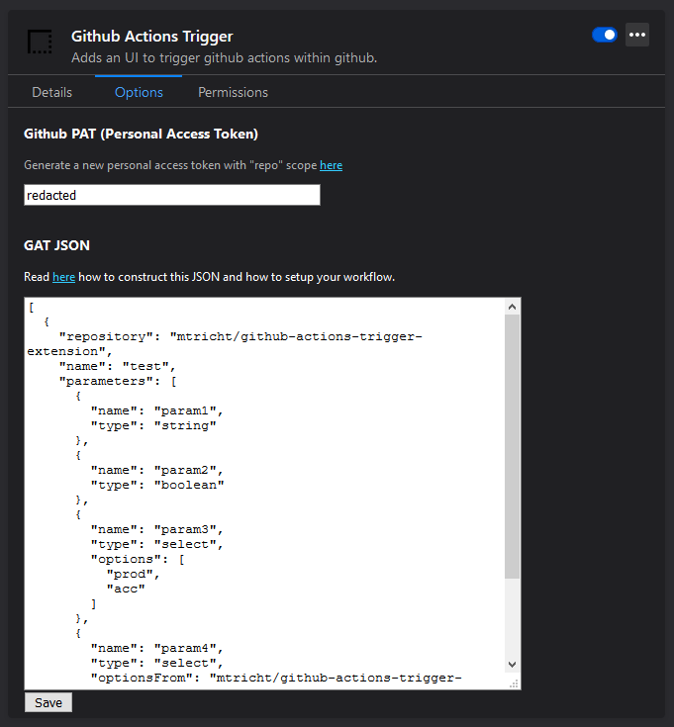
Task: Click the "name": "param2" line
Action: point(156,470)
